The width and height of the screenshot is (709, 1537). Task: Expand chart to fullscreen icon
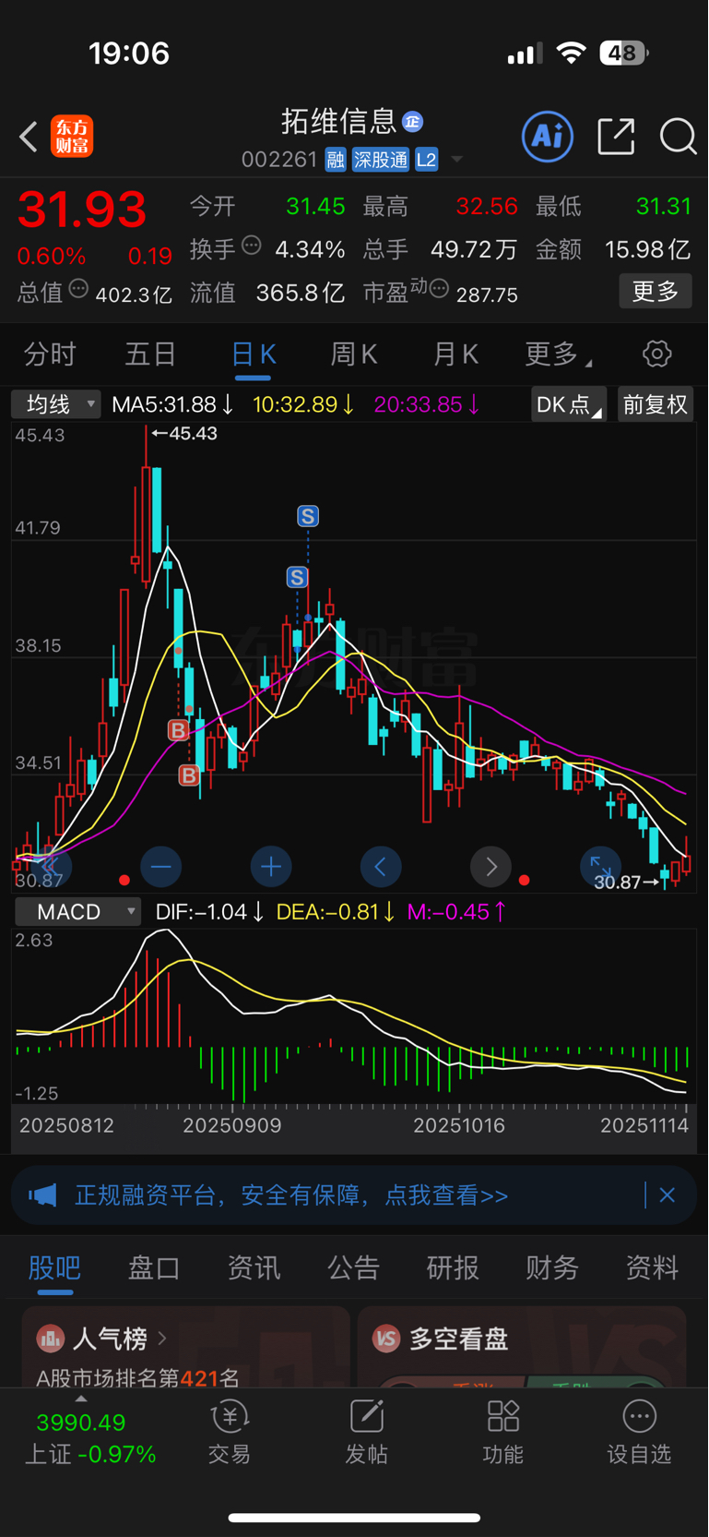coord(600,867)
